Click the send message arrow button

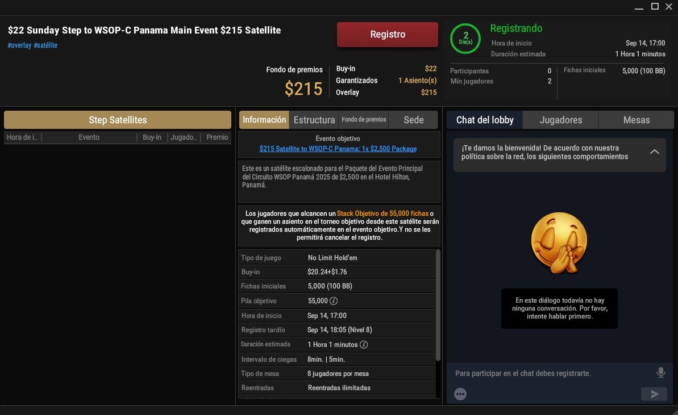click(x=654, y=394)
